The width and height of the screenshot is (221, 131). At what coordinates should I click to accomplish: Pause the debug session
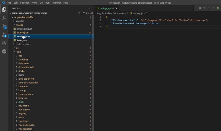[x=200, y=8]
